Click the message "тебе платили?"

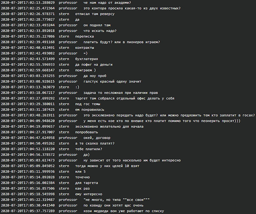tap(89, 149)
